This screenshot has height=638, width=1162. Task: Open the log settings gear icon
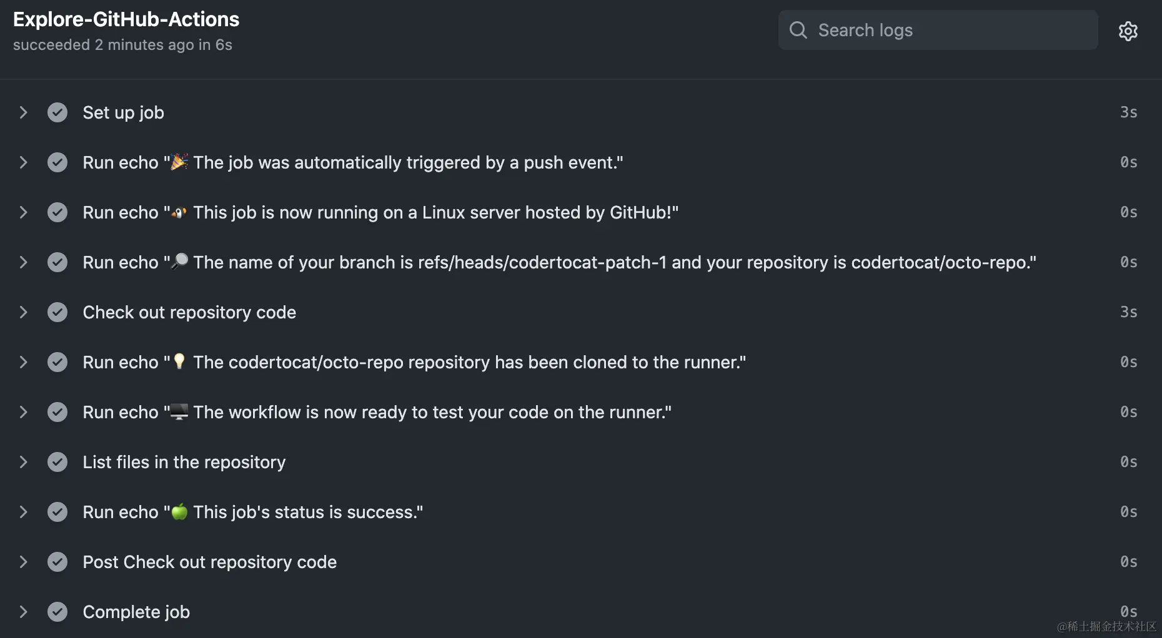click(1128, 31)
